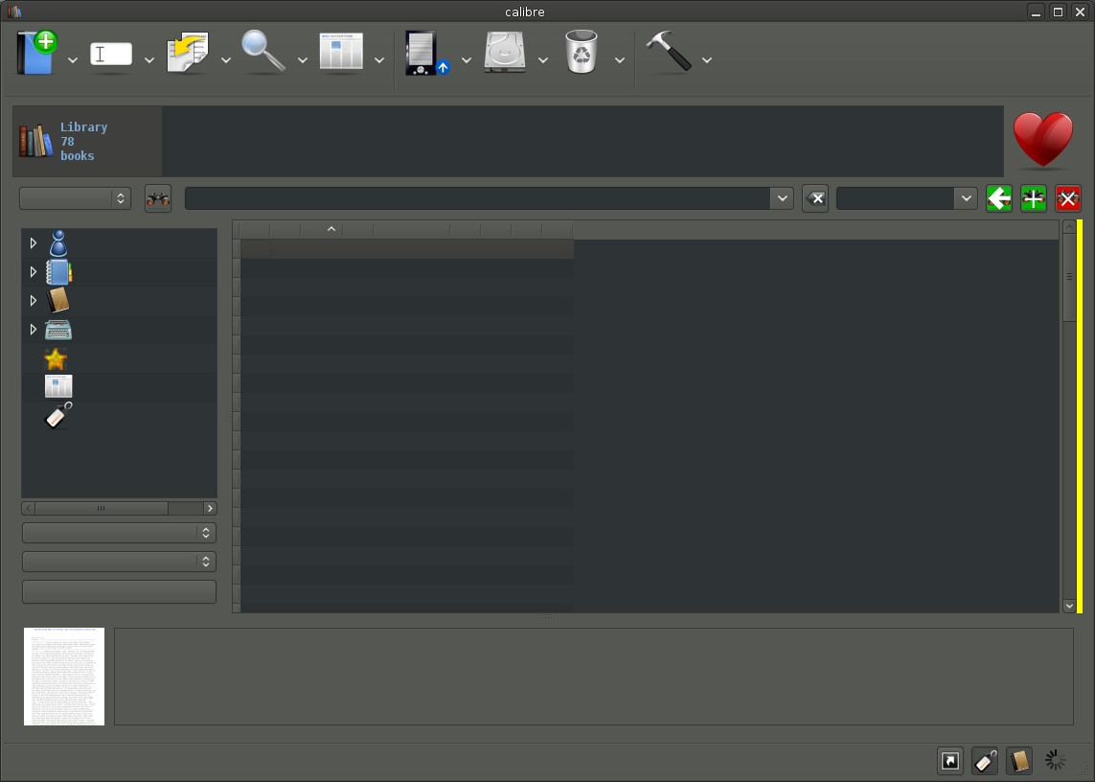Click the Preferences hammer icon

click(x=669, y=51)
